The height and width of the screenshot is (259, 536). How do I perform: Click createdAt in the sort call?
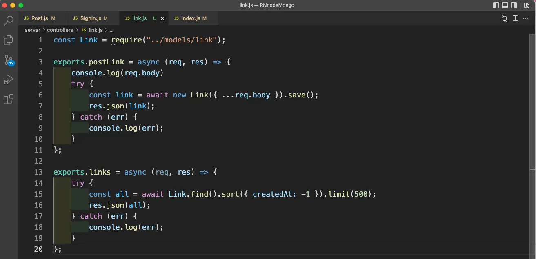273,194
